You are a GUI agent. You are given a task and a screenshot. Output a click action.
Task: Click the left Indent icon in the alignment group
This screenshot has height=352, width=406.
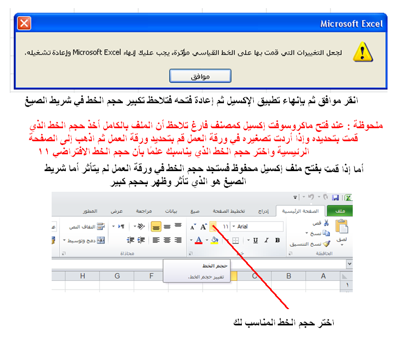coord(130,240)
